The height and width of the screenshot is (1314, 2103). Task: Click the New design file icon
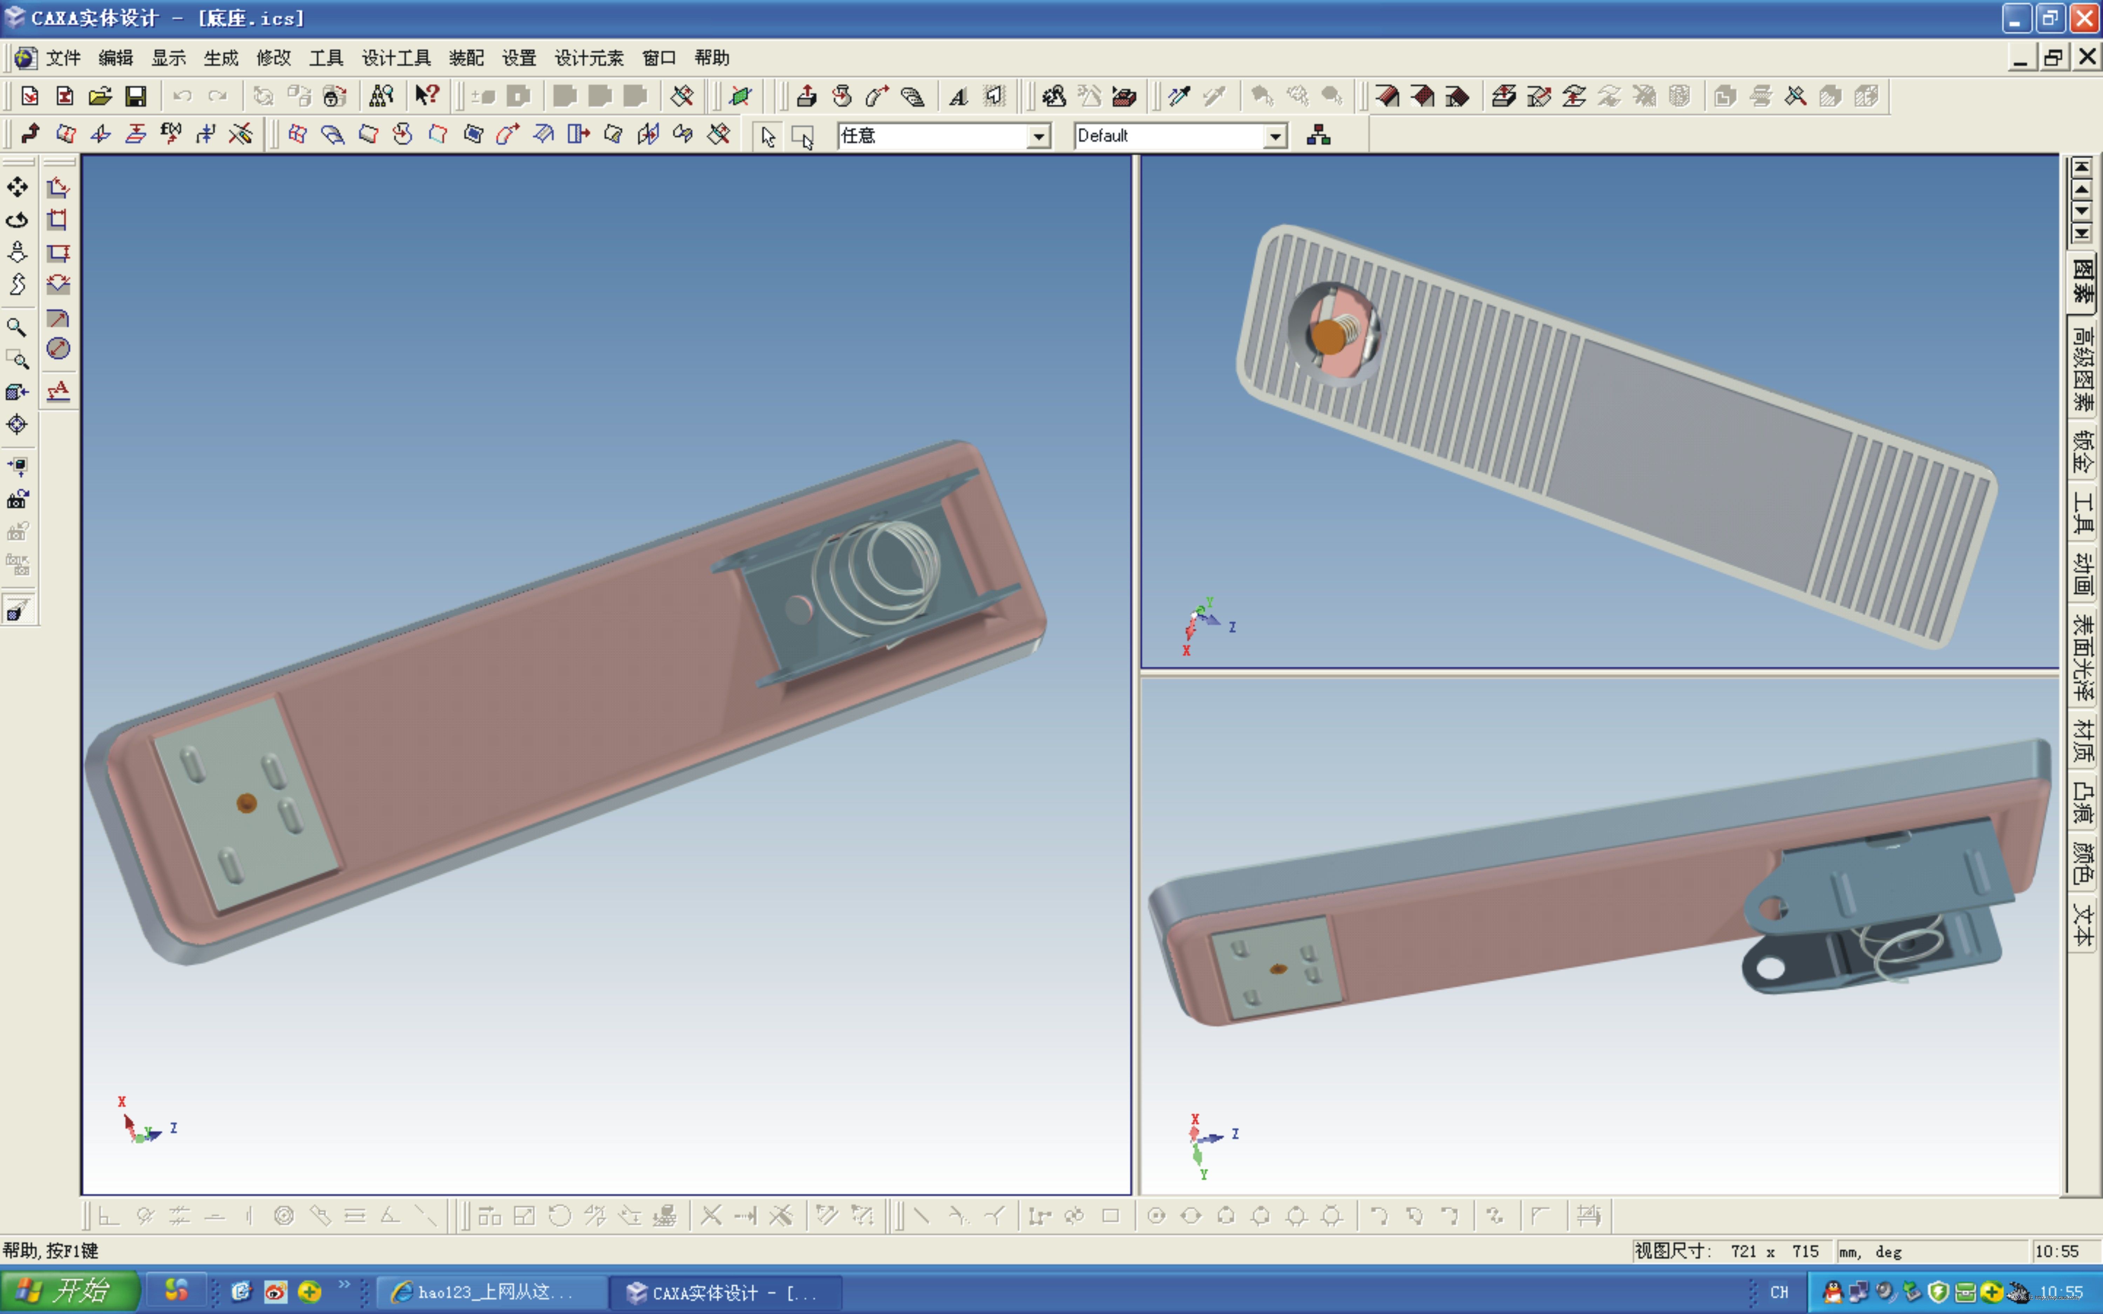pos(29,96)
